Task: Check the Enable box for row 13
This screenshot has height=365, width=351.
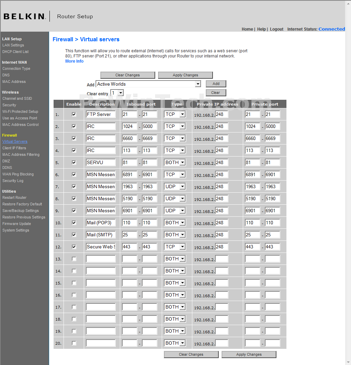Action: (x=74, y=259)
